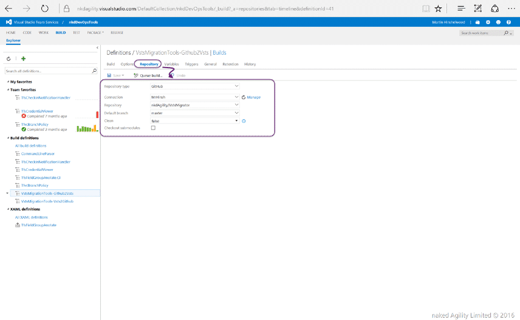
Task: Click the XAML definition icon beside TfsFieldGroupAnotate
Action: click(18, 225)
